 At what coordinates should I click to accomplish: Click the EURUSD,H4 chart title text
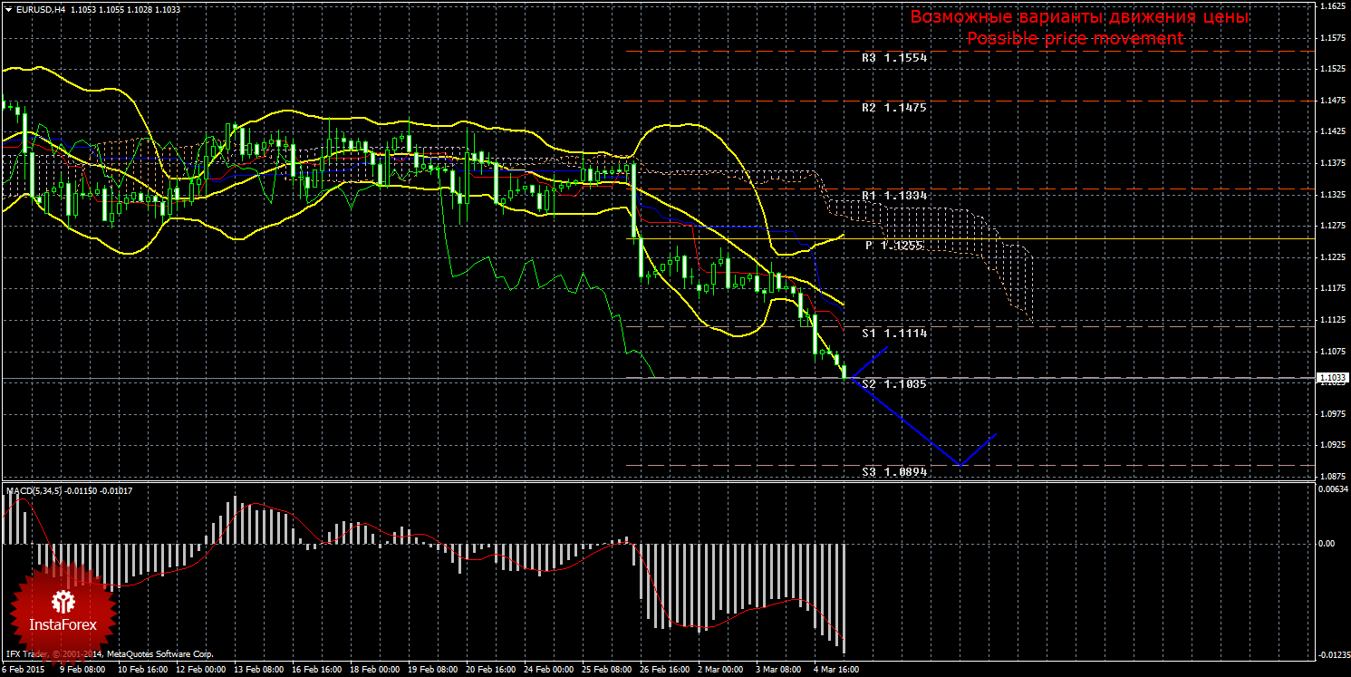pos(39,9)
